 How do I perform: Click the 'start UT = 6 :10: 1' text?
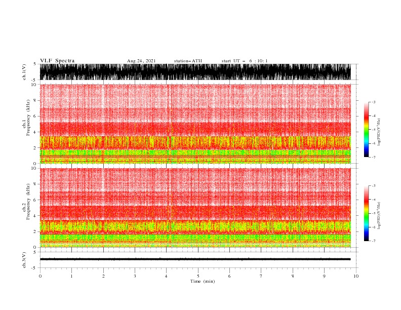tap(245, 61)
